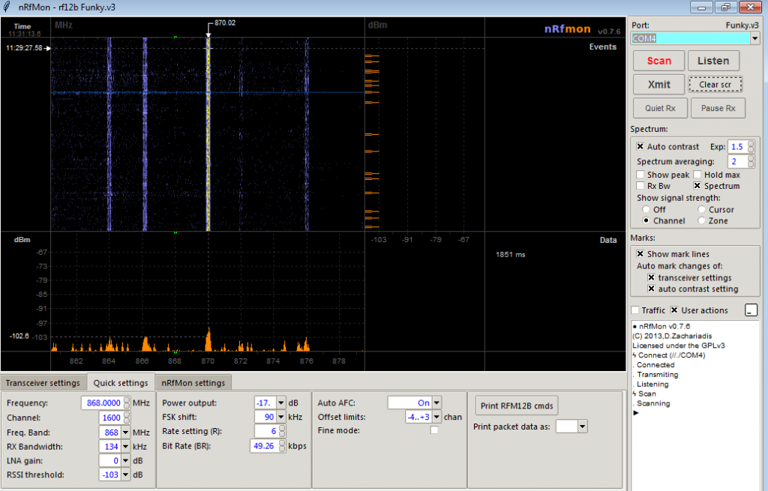Adjust the Channel spinner arrows

pos(127,418)
